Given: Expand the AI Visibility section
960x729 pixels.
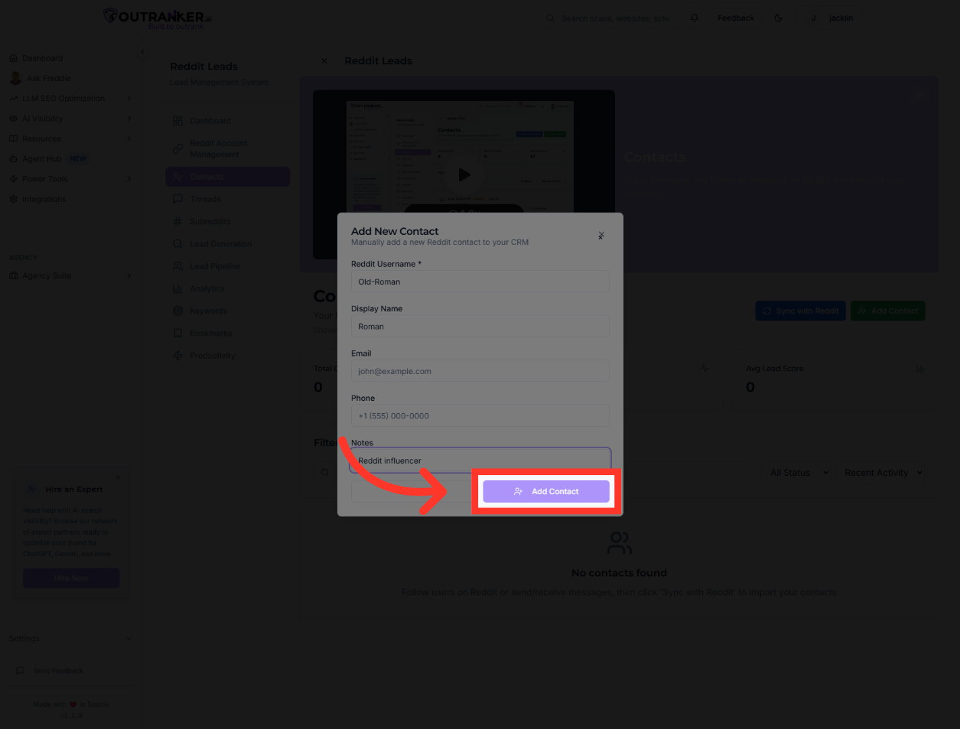Looking at the screenshot, I should [71, 119].
